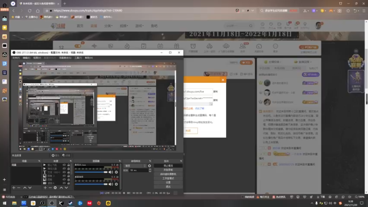Open the OBS 场景集合(S) menu
The height and width of the screenshot is (207, 368).
point(65,58)
